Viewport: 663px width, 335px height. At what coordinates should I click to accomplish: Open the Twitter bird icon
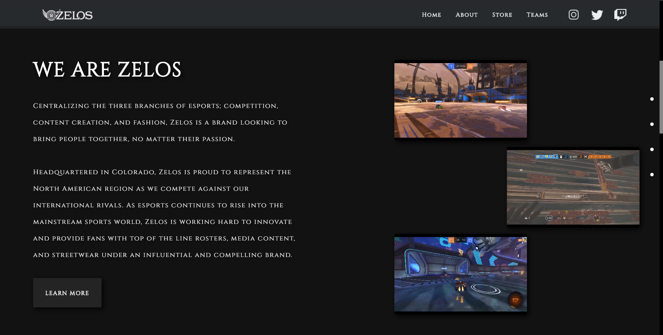click(597, 15)
